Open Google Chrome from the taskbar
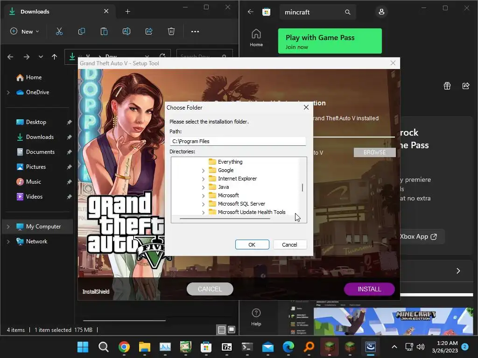Image resolution: width=478 pixels, height=358 pixels. [x=124, y=347]
